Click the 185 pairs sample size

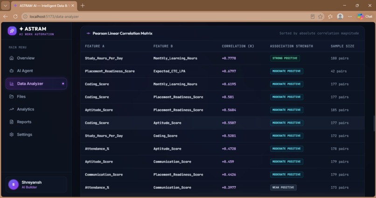(x=340, y=110)
